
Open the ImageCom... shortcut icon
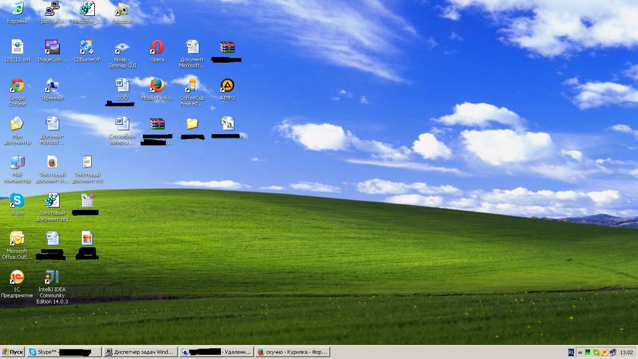(x=52, y=47)
